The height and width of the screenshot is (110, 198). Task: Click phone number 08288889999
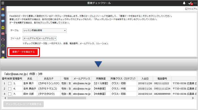[162, 94]
